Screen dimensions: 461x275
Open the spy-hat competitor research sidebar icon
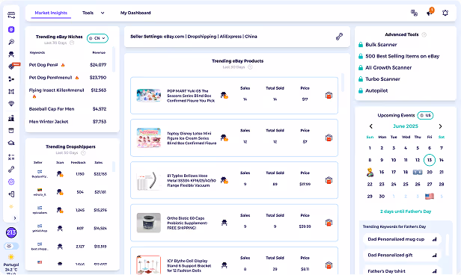pyautogui.click(x=11, y=55)
